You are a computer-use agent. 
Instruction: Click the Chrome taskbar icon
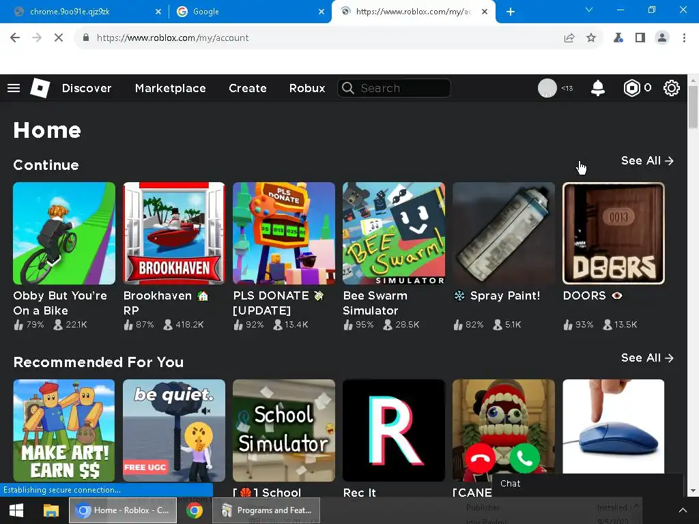[195, 510]
